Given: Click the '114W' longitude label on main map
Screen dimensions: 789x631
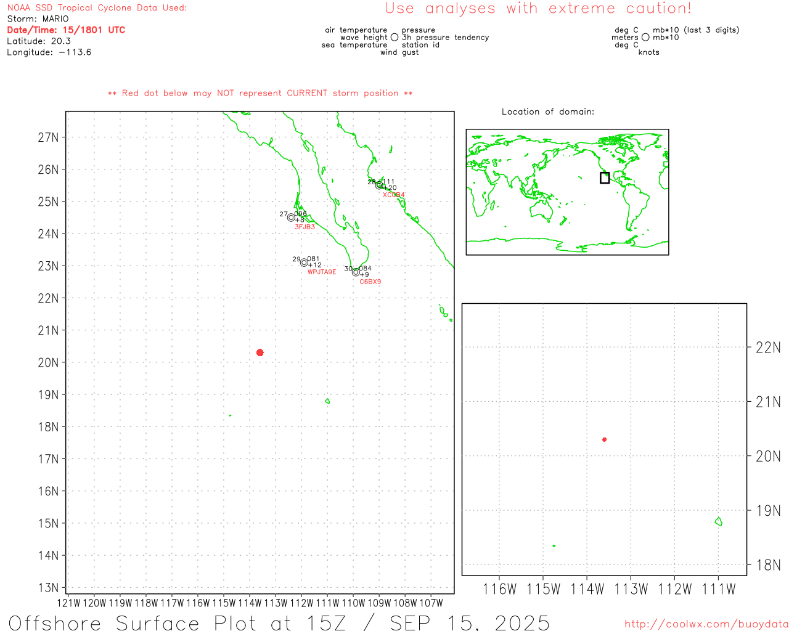Looking at the screenshot, I should click(250, 603).
